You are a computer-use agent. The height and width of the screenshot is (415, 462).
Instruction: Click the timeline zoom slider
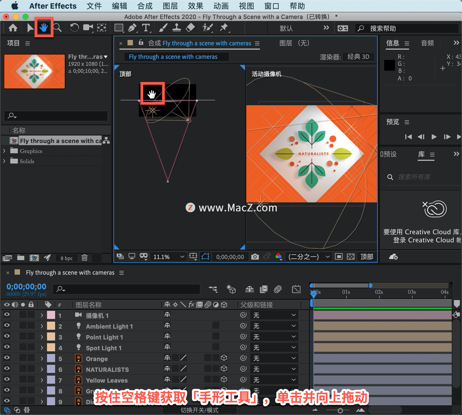[x=340, y=410]
